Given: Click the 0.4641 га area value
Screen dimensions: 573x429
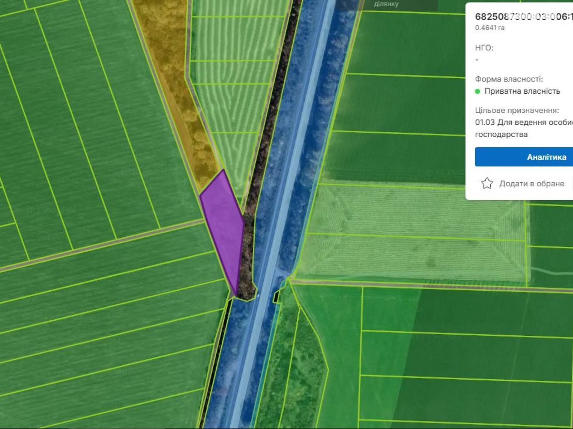Looking at the screenshot, I should tap(490, 28).
